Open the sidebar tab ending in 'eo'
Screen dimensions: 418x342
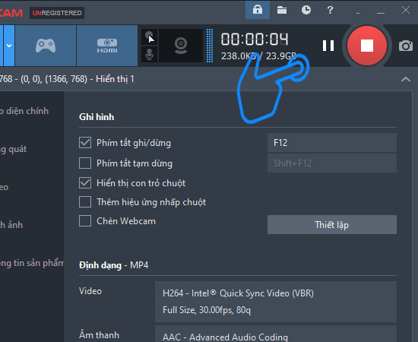pyautogui.click(x=5, y=187)
